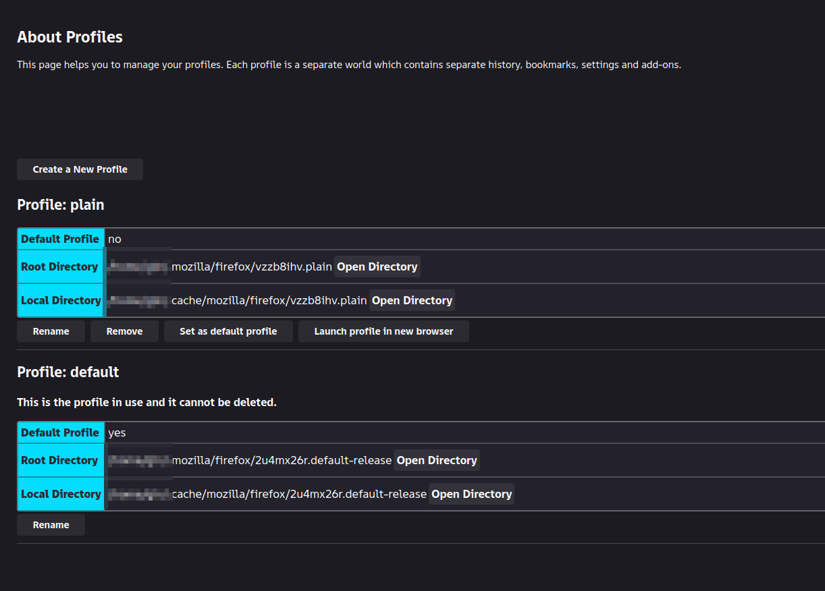
Task: Click the About Profiles heading
Action: coord(70,37)
